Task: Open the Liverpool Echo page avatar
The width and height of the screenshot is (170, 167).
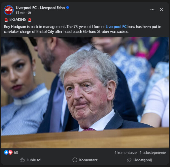Action: (9, 10)
